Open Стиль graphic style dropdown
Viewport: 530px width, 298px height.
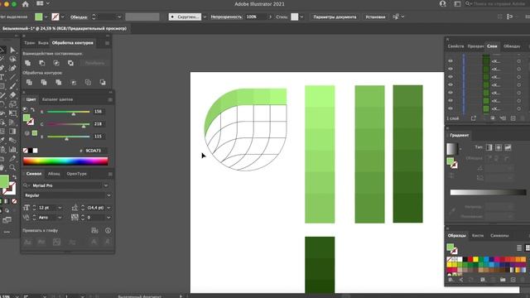coord(301,17)
